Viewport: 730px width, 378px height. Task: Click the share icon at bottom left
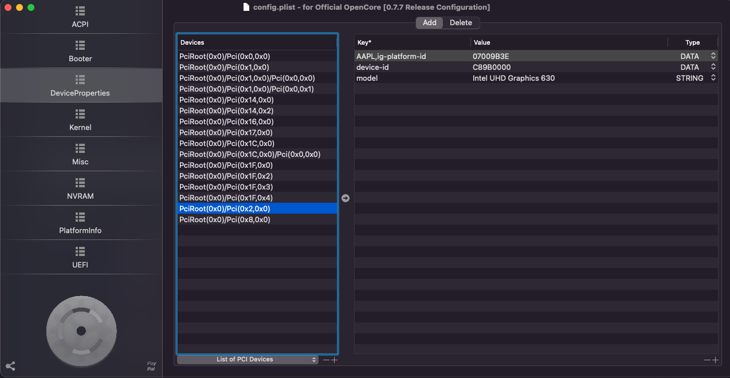[x=10, y=366]
